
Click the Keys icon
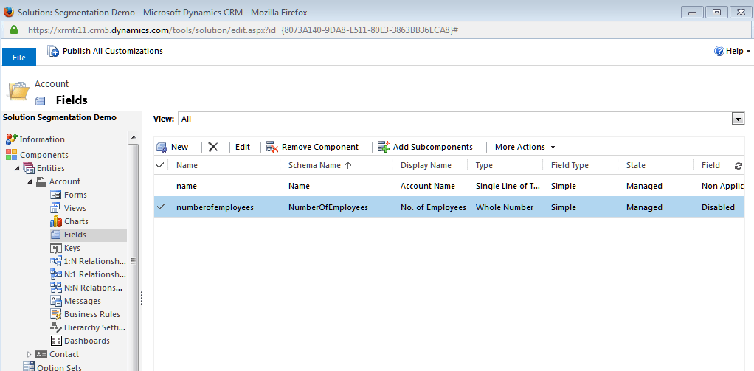click(56, 248)
